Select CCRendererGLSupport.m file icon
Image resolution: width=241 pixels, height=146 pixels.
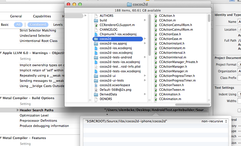pyautogui.click(x=96, y=25)
